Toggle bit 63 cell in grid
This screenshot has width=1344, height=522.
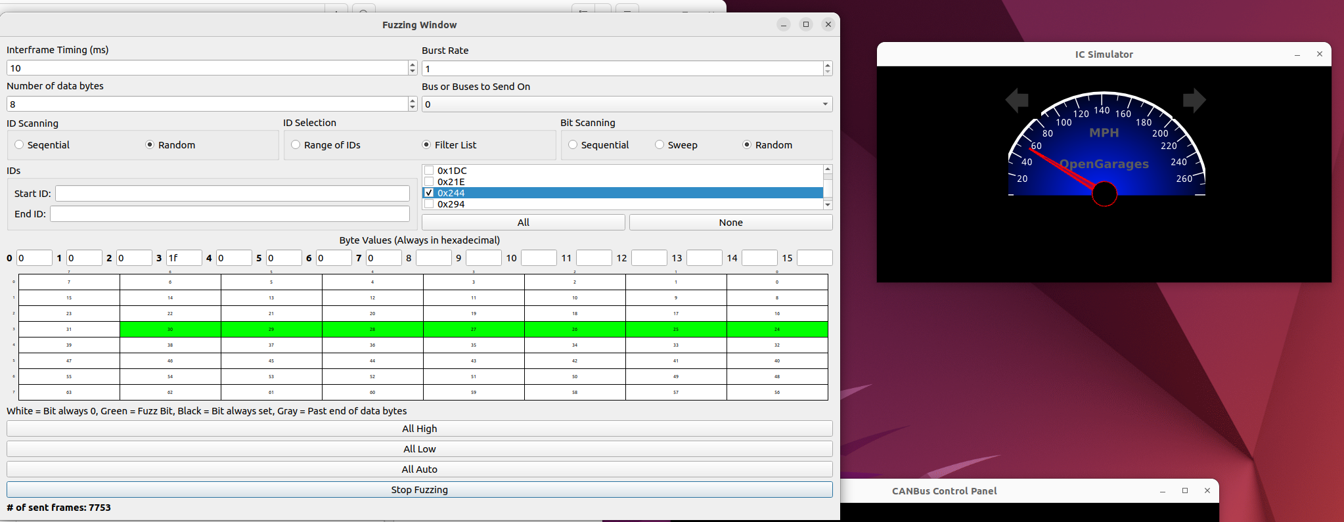[69, 392]
